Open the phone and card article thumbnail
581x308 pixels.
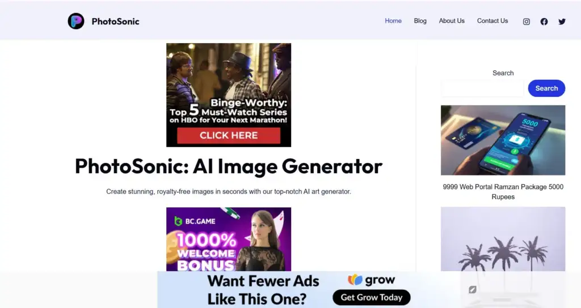point(503,140)
